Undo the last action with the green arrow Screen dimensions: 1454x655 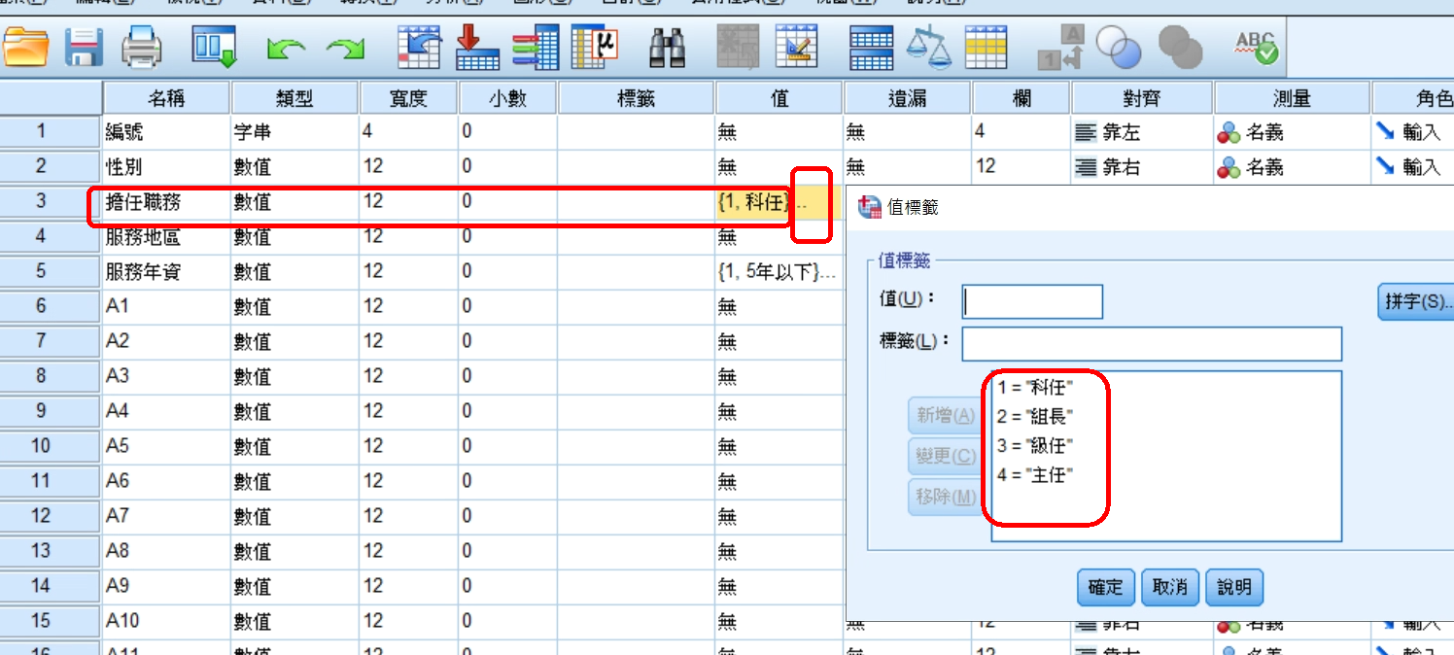(x=285, y=48)
